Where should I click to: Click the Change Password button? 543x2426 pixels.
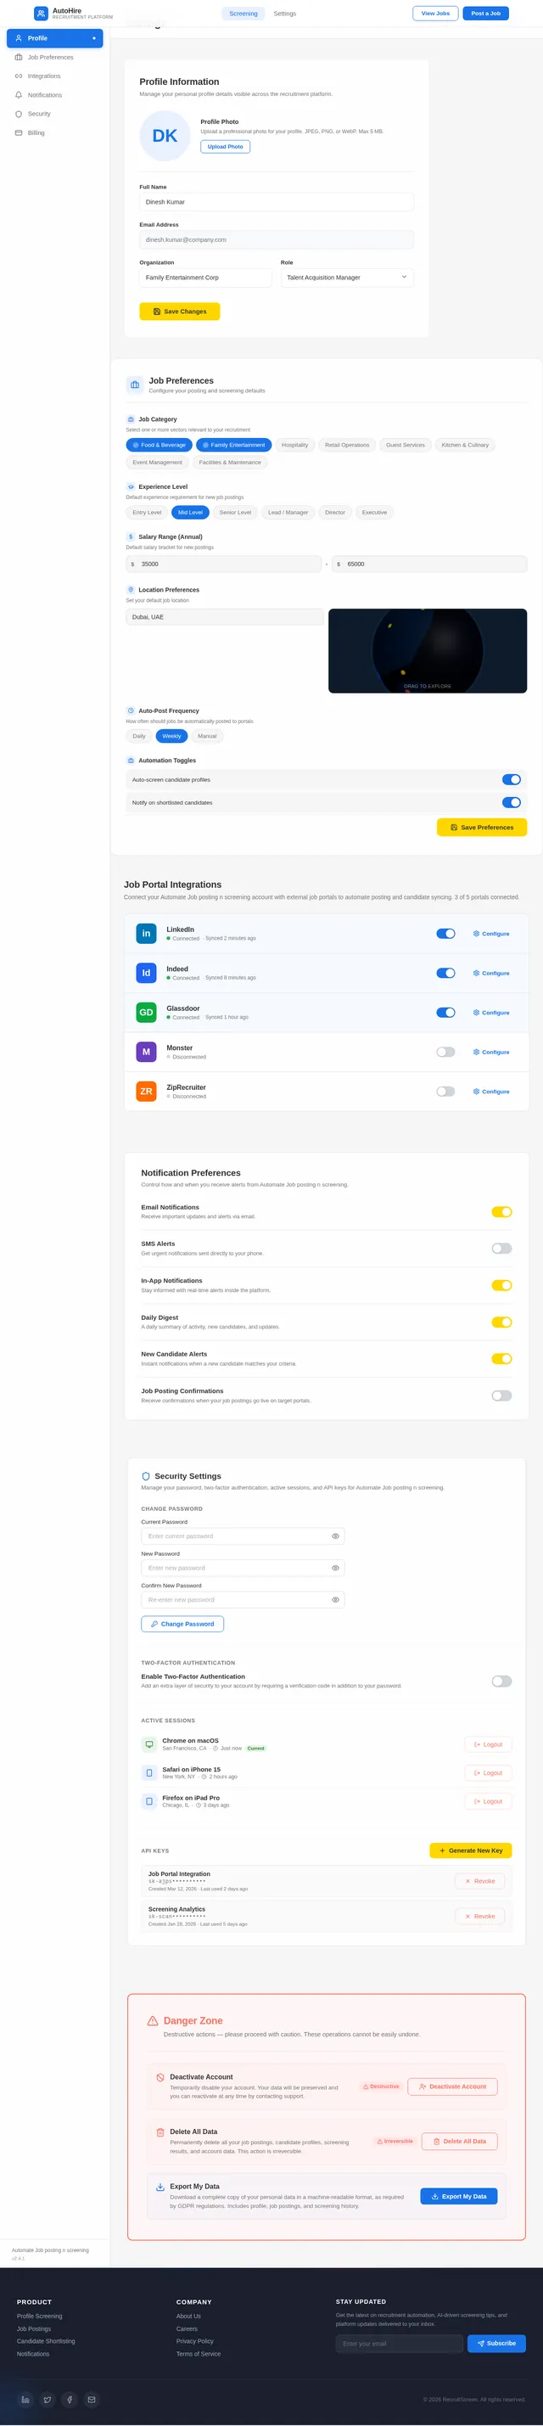click(x=182, y=1624)
